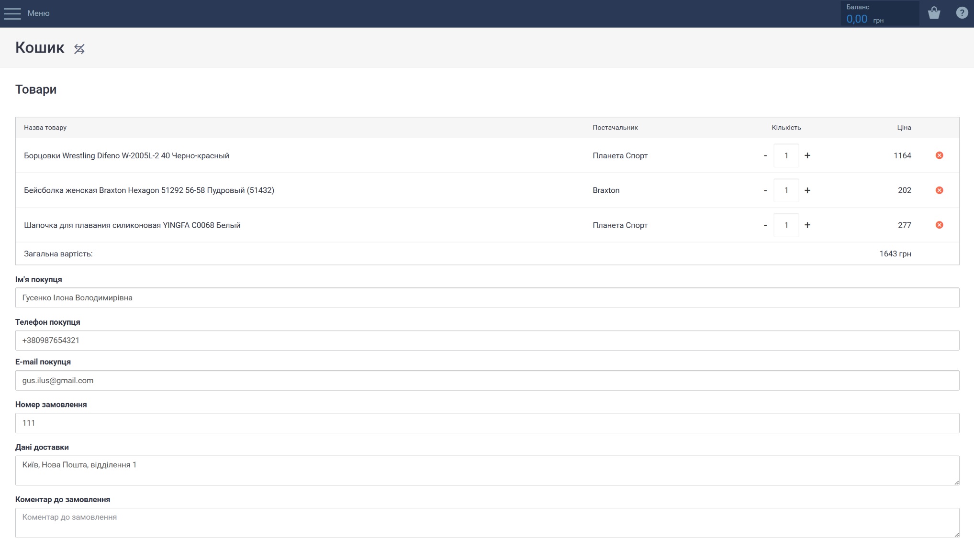
Task: Click quantity field for Борцовки Wrestling Difeno
Action: tap(786, 155)
